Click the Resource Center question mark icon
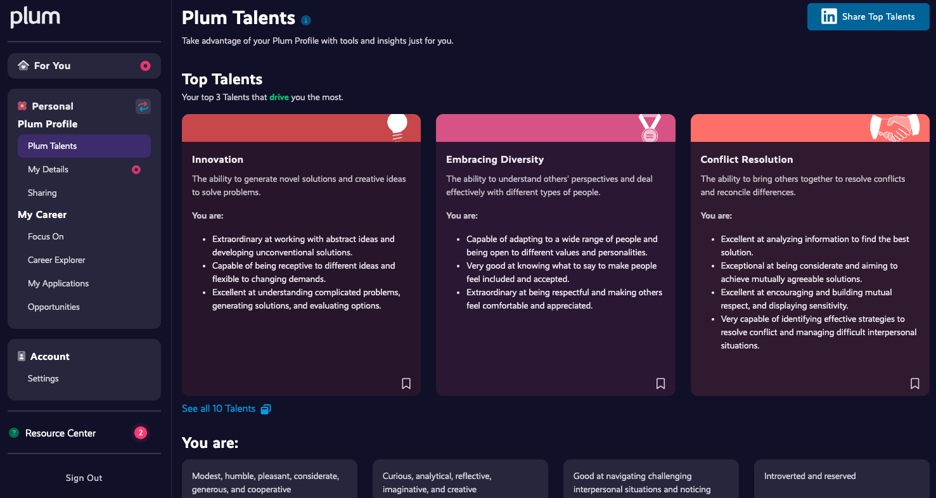Screen dimensions: 936x498 pos(14,433)
